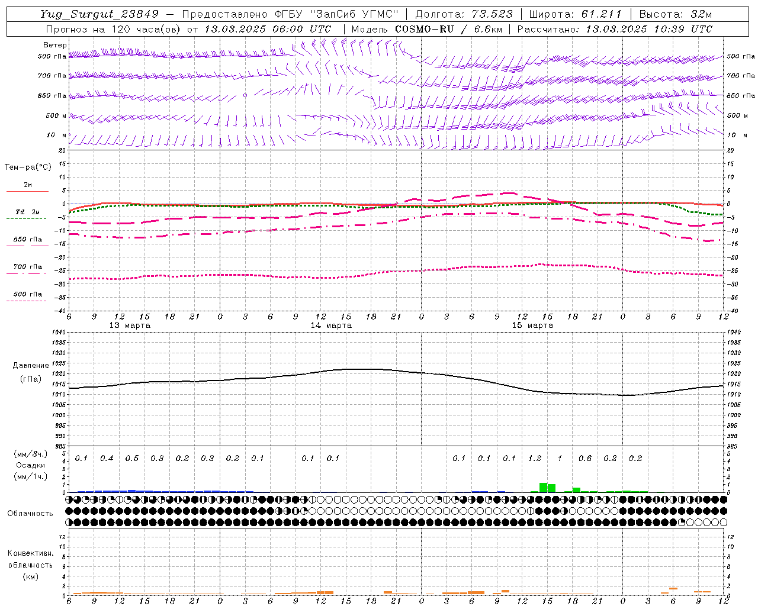Click the 15 марта date label
This screenshot has width=758, height=606.
coord(532,325)
